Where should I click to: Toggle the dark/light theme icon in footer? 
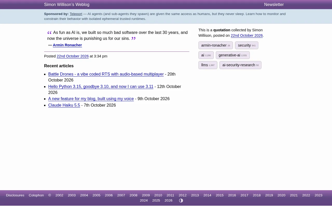pyautogui.click(x=181, y=201)
